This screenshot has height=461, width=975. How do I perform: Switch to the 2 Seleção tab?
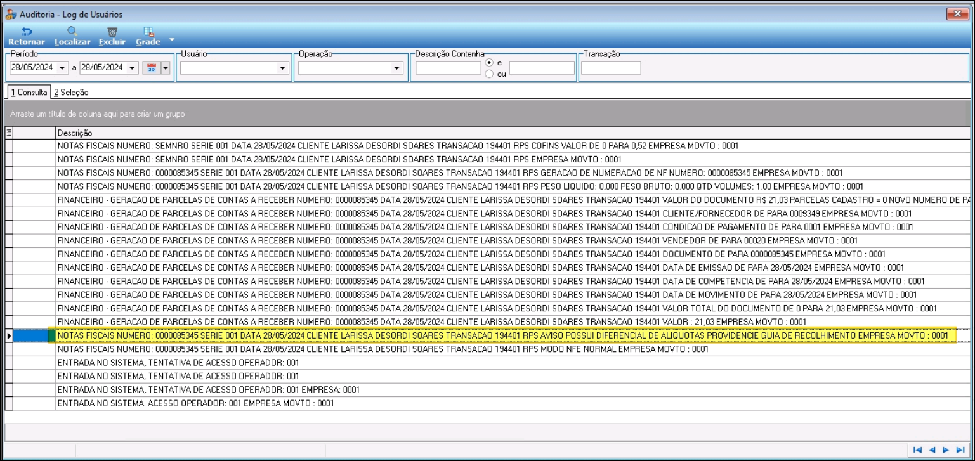(71, 93)
